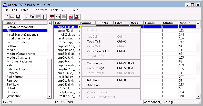The image size is (203, 106).
Task: Open an MSI with the folder icon
Action: click(12, 17)
